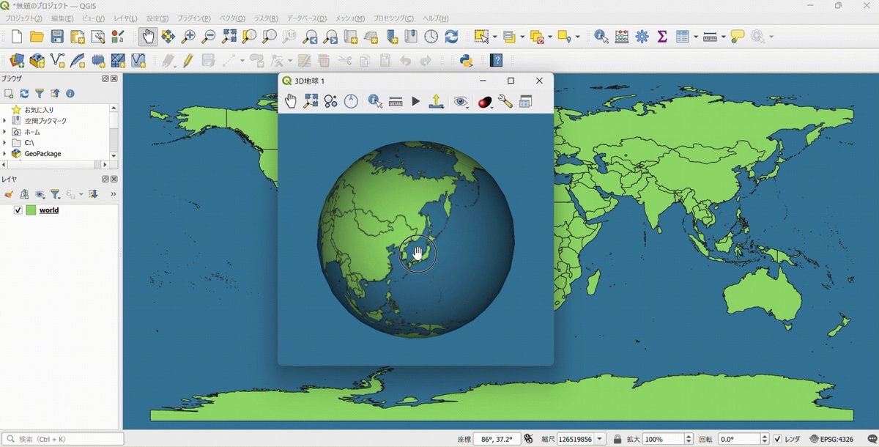The image size is (879, 447).
Task: Toggle the world layer visibility checkbox
Action: [x=18, y=210]
